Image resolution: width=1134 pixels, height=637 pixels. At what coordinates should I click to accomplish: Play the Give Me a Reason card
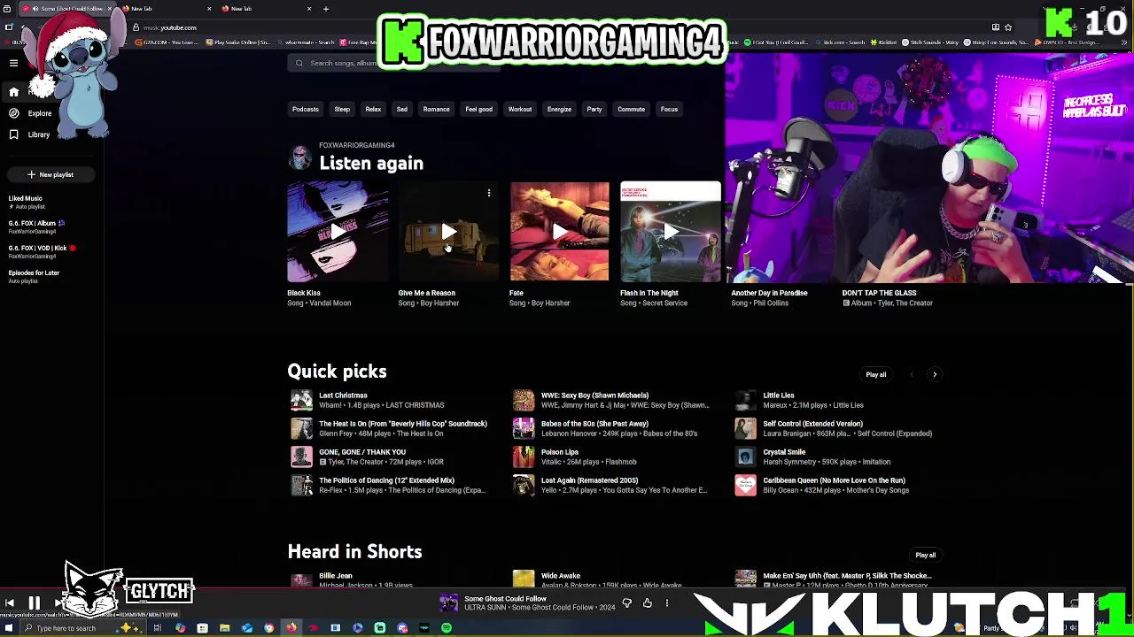click(x=448, y=232)
